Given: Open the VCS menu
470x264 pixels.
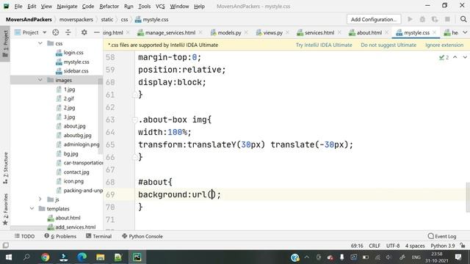Looking at the screenshot, I should (x=160, y=6).
